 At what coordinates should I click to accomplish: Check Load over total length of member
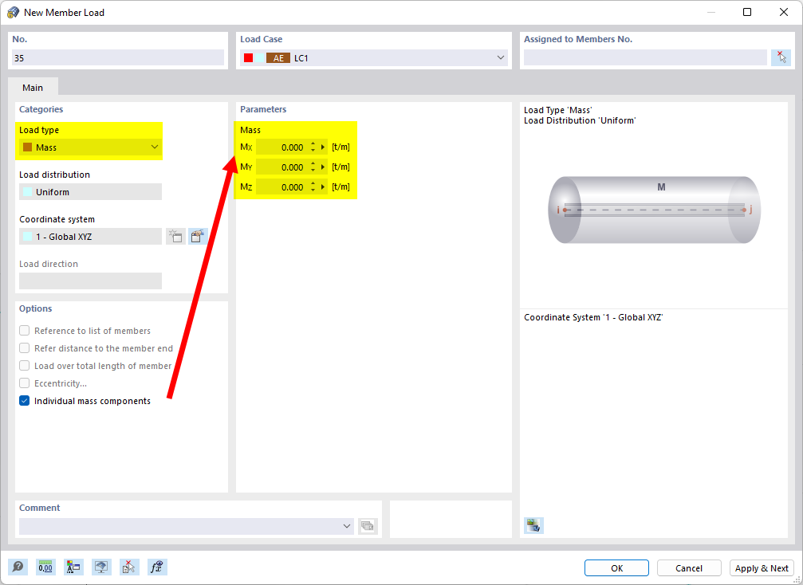tap(24, 366)
